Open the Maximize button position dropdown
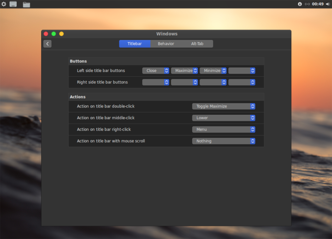Image resolution: width=332 pixels, height=239 pixels. click(184, 70)
